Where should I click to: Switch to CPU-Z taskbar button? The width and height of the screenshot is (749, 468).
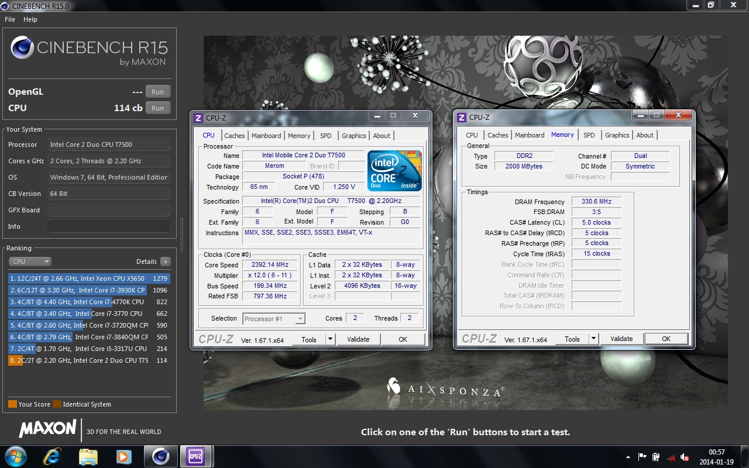point(195,456)
